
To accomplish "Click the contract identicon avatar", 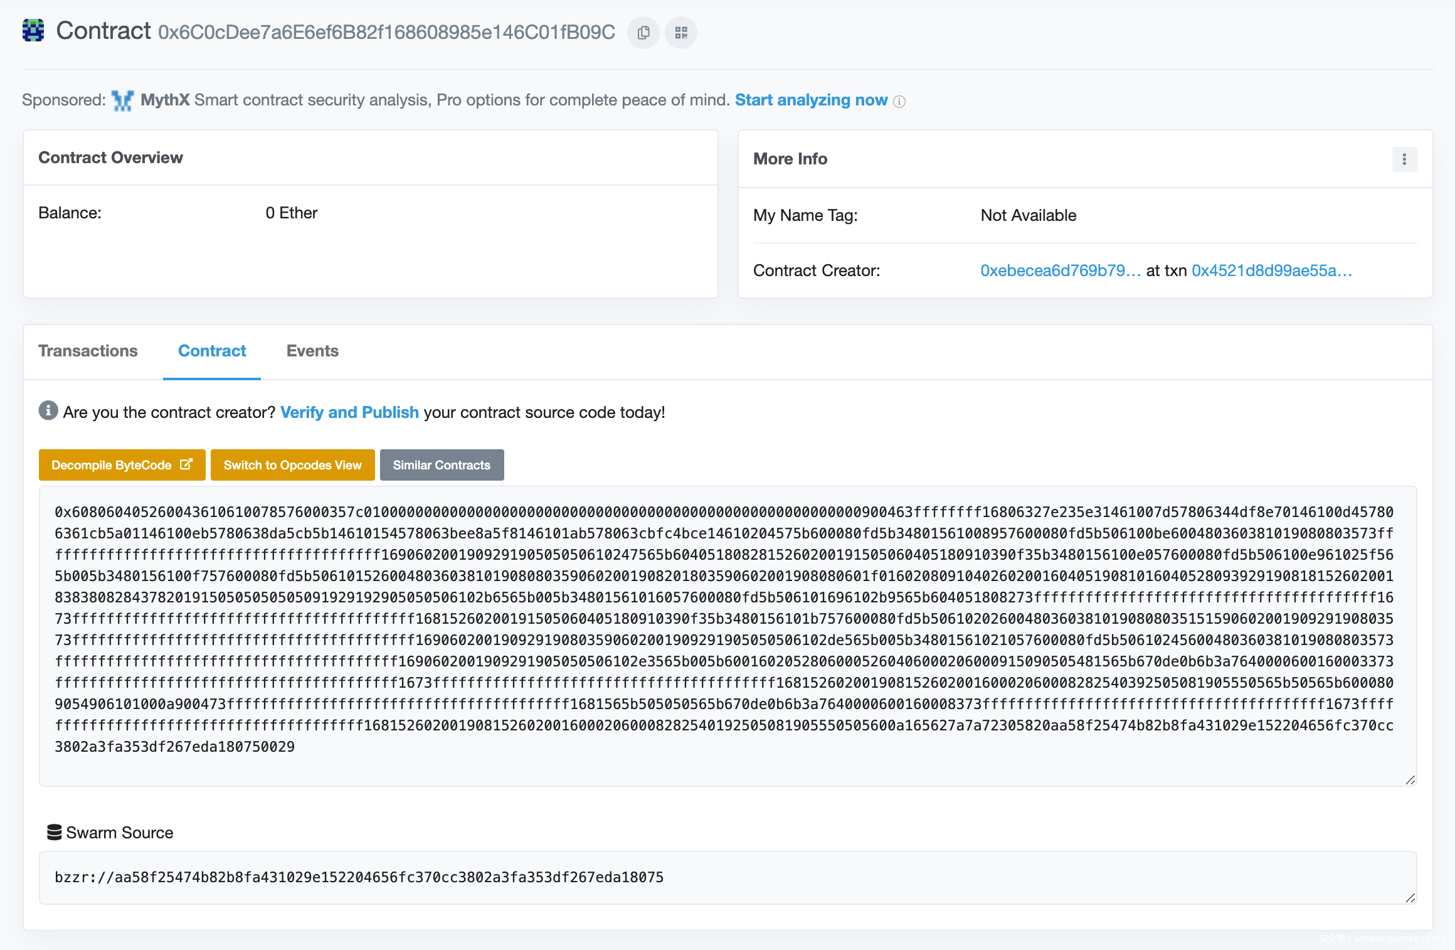I will pos(33,30).
